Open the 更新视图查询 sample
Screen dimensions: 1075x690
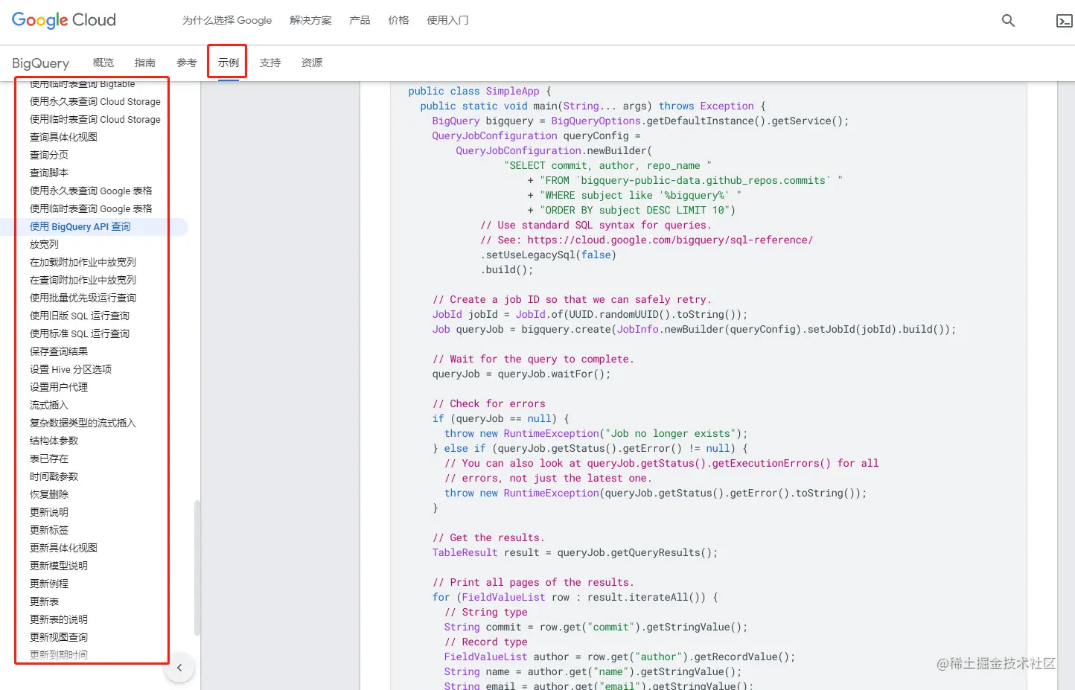click(x=59, y=637)
